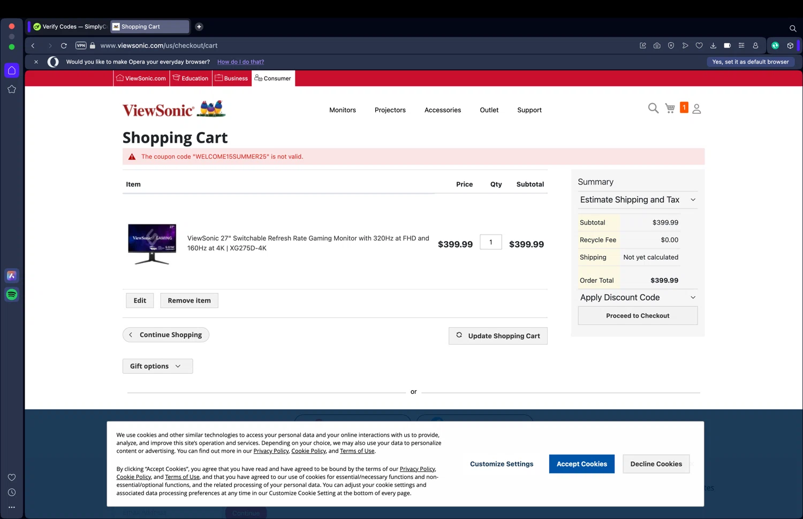Expand Estimate Shipping and Tax section
Screen dimensions: 803x519
tap(638, 200)
